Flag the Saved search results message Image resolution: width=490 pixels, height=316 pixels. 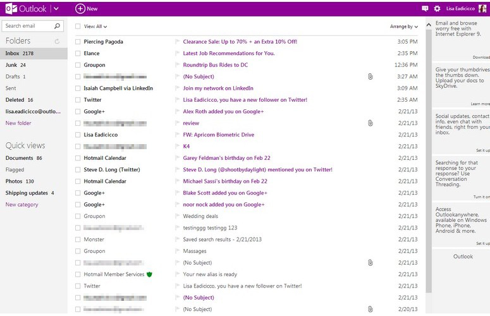177,240
